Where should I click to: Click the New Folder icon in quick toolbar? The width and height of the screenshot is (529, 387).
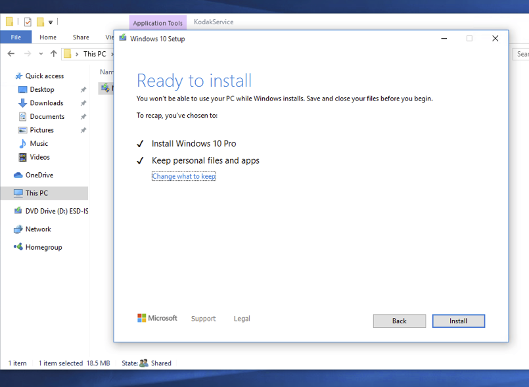[x=40, y=22]
